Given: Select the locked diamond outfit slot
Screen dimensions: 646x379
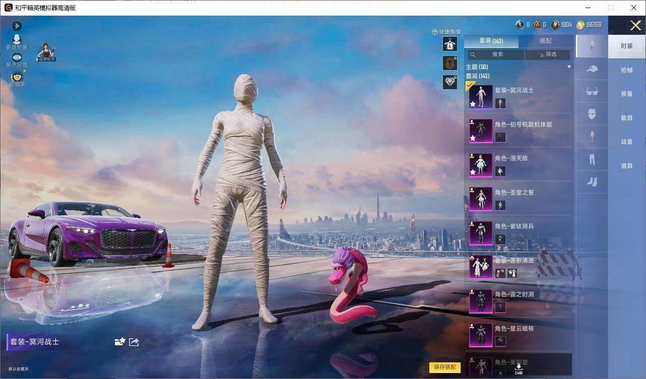Looking at the screenshot, I should point(449,82).
